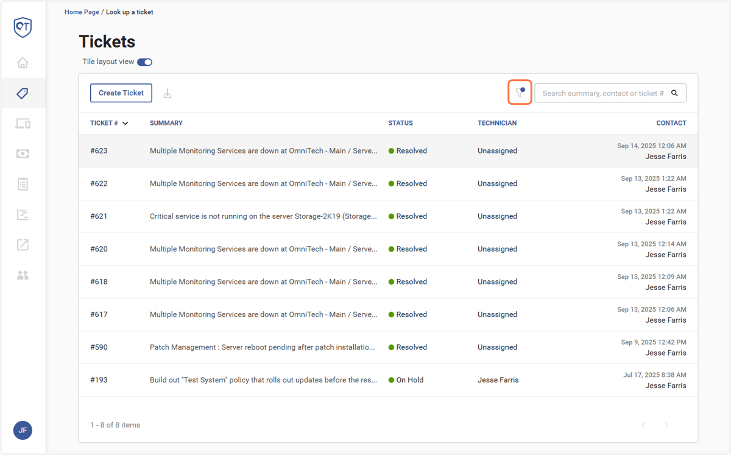Click the Jesse Farris technician cell
This screenshot has height=455, width=731.
pyautogui.click(x=498, y=380)
